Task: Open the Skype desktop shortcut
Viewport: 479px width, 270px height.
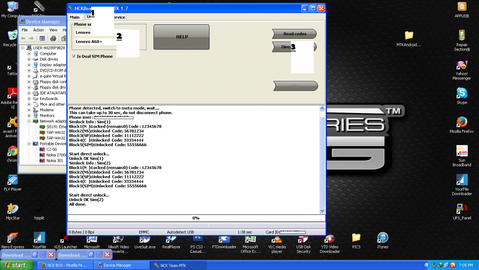Action: point(462,93)
